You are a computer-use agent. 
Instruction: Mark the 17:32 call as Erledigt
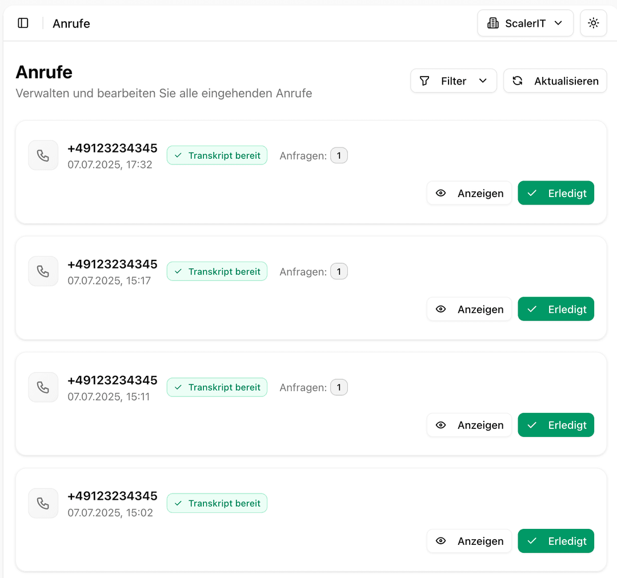tap(556, 193)
